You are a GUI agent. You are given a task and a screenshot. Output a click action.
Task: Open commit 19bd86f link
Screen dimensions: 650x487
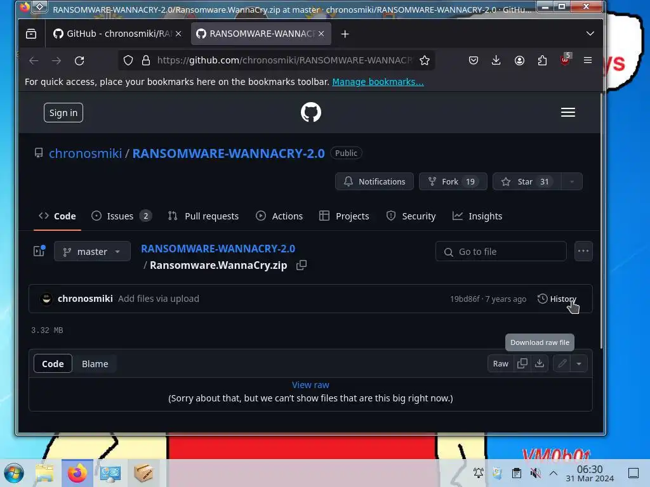coord(465,299)
